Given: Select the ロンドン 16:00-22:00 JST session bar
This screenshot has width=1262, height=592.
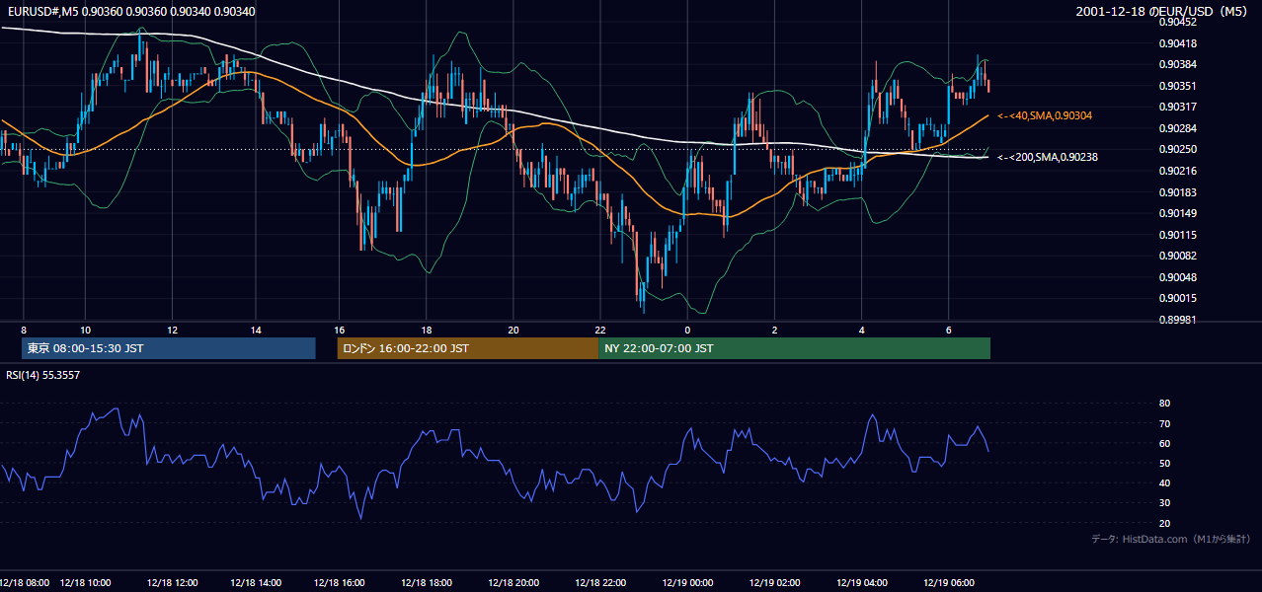Looking at the screenshot, I should (x=467, y=348).
